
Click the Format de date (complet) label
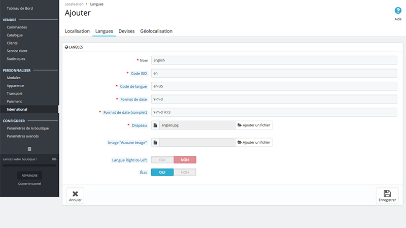tap(125, 112)
